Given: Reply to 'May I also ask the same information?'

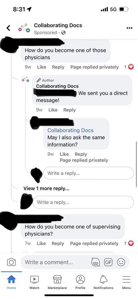Looking at the screenshot, I should (x=81, y=154).
